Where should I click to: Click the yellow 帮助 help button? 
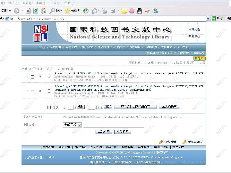coord(199,58)
